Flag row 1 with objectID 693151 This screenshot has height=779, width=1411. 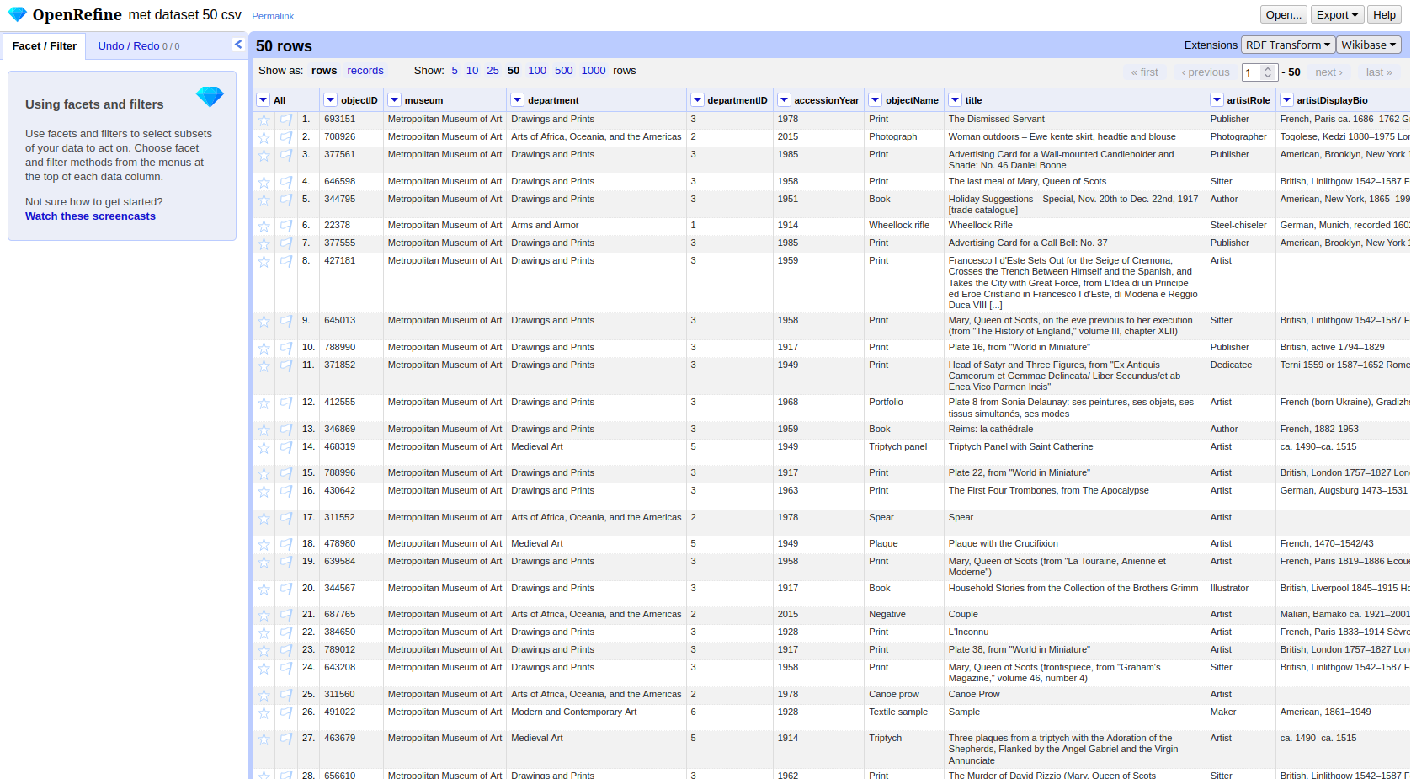286,120
